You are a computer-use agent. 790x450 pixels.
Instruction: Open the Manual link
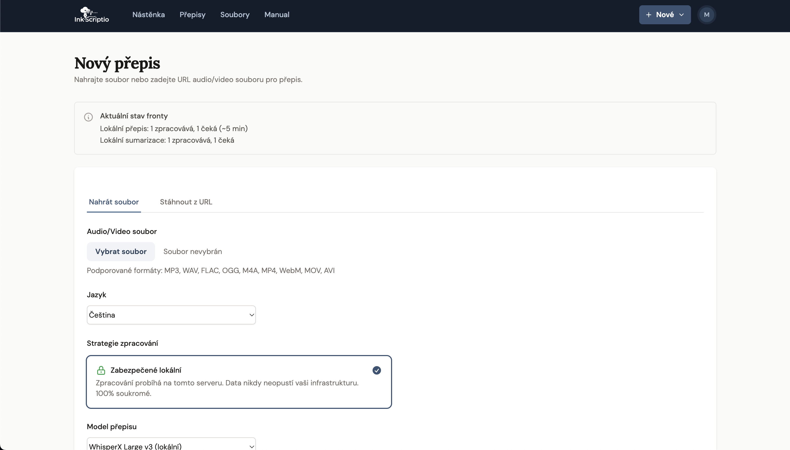[276, 15]
